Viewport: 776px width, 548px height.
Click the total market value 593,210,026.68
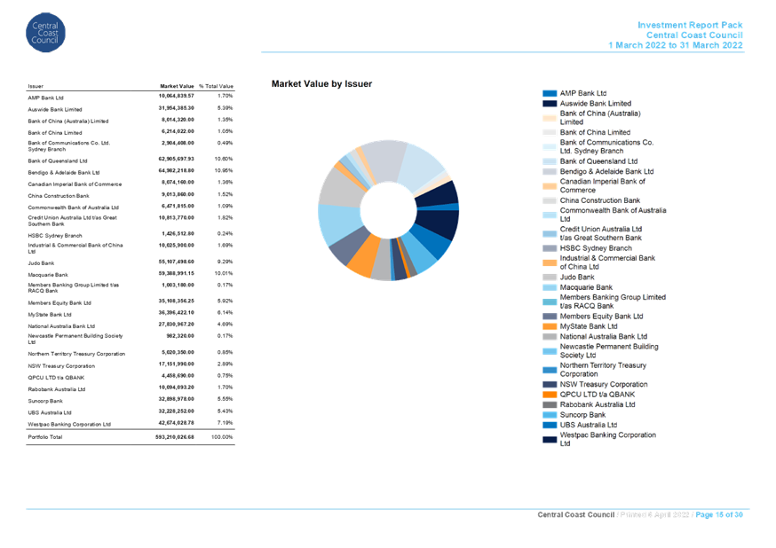175,437
